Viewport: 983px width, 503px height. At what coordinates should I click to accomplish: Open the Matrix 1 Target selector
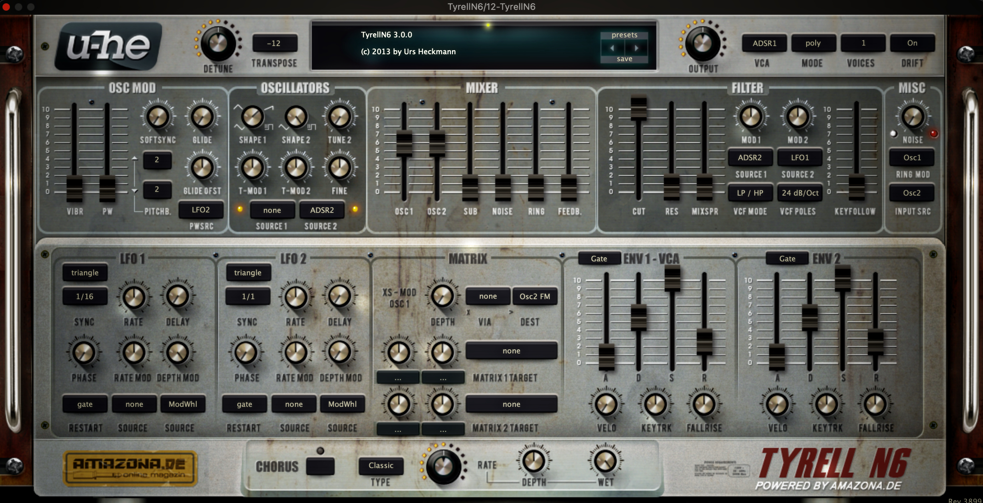[x=511, y=351]
